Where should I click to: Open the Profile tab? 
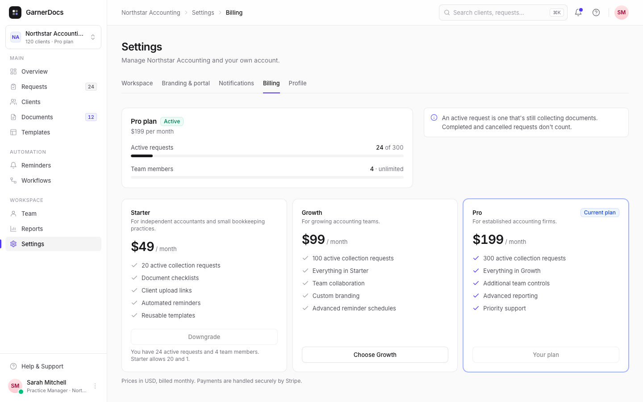[297, 83]
